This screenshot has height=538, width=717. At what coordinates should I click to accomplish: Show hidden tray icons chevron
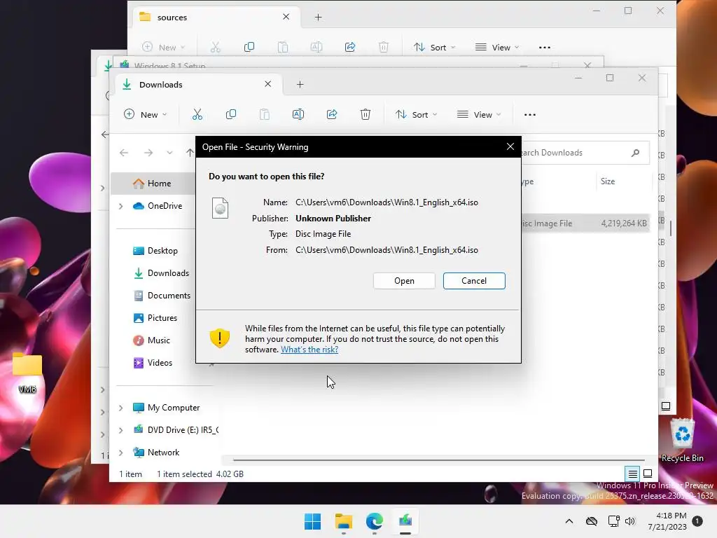pos(569,521)
